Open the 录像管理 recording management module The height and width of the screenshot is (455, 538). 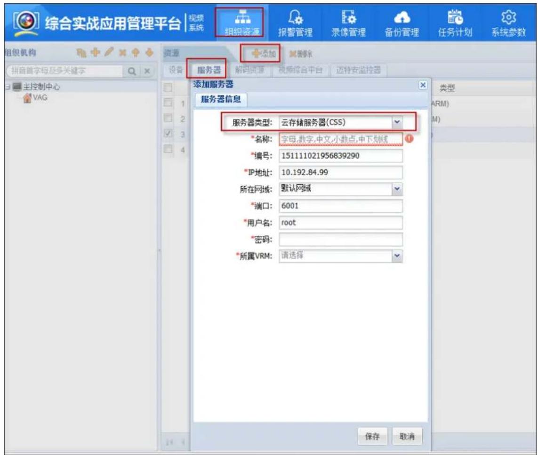click(348, 23)
